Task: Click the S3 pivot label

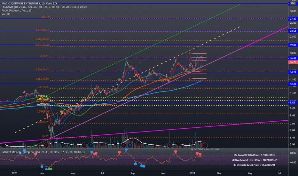Action: 190,79
